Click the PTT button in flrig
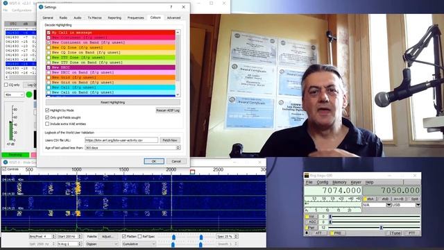 click(412, 233)
